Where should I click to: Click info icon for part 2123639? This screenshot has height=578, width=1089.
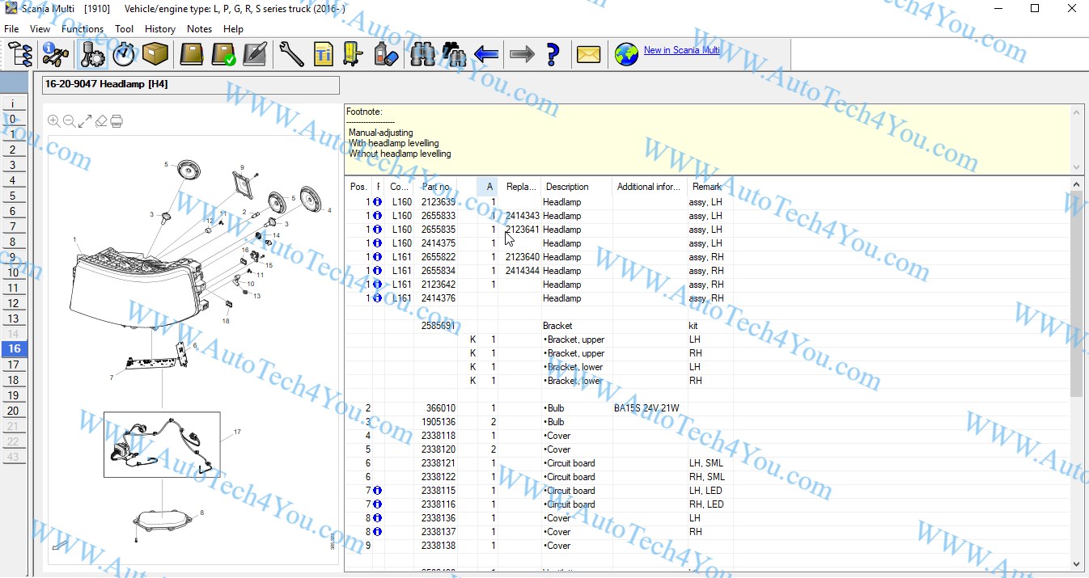377,202
